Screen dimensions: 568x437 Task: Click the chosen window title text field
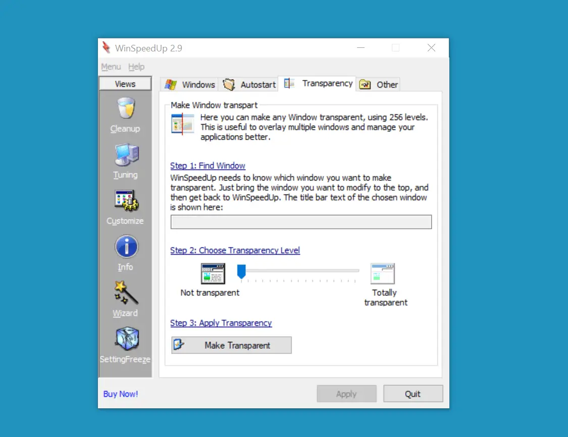[x=301, y=222]
